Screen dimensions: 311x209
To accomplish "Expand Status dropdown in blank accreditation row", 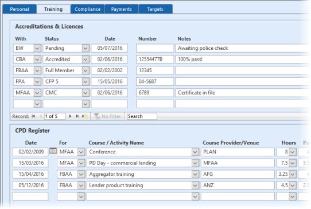I will point(85,104).
